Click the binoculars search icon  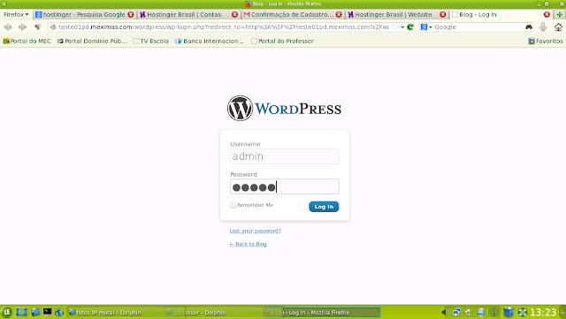click(x=529, y=27)
